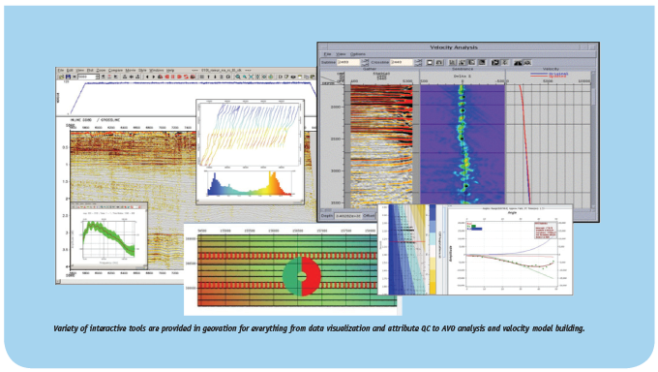The image size is (658, 372).
Task: Click the Depth value field in status bar
Action: click(x=348, y=215)
